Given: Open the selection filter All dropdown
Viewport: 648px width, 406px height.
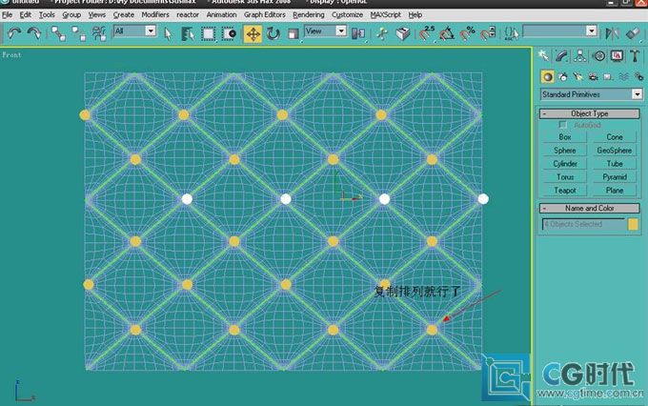Looking at the screenshot, I should coord(134,31).
